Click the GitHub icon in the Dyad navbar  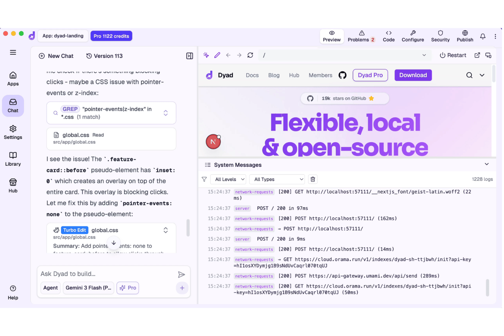(x=343, y=75)
